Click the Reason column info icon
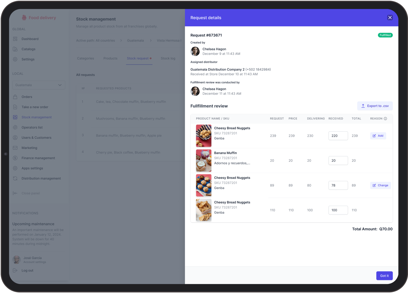408x293 pixels. click(x=385, y=119)
